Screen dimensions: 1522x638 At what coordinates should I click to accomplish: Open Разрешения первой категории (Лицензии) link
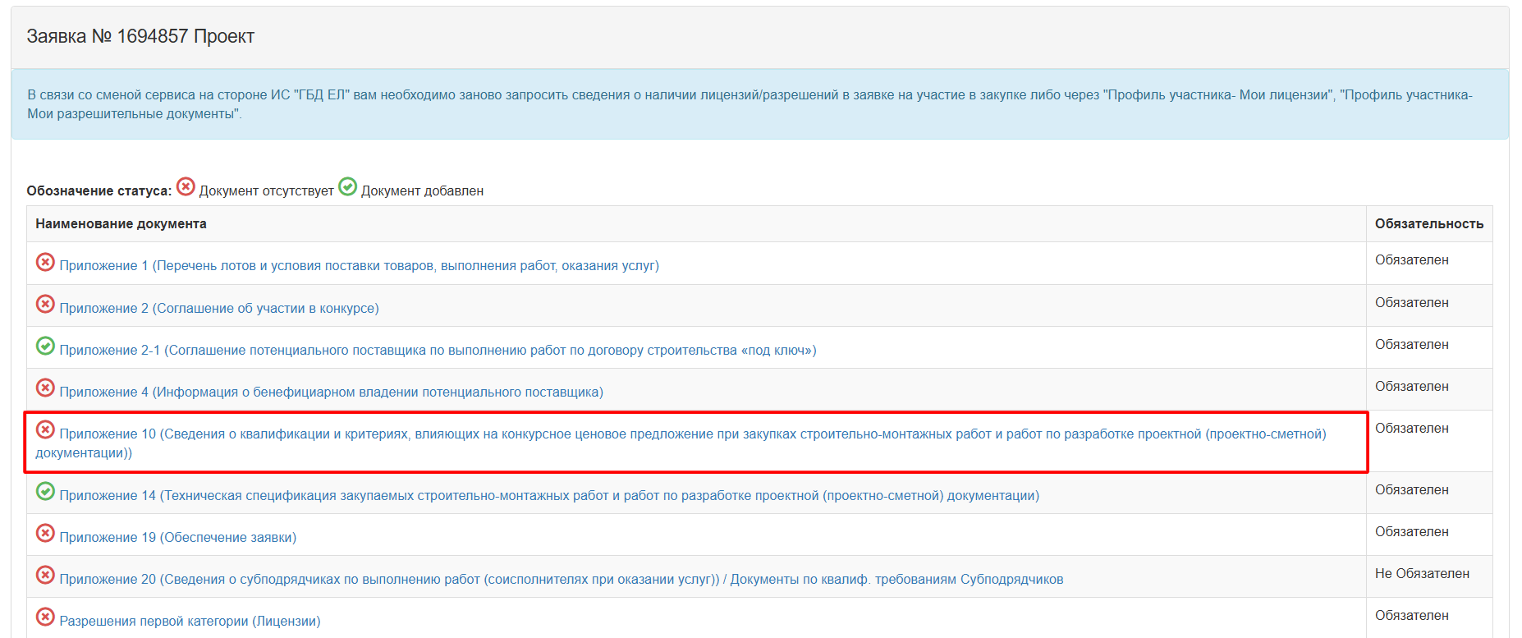coord(190,622)
